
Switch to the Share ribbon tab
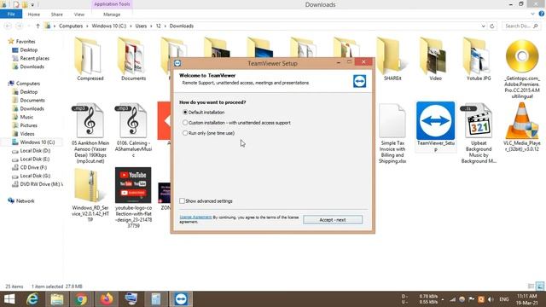pos(57,14)
